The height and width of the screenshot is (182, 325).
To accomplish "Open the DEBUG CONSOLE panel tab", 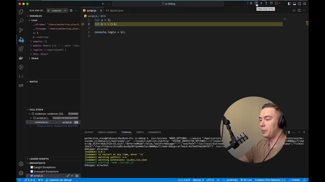I will click(x=107, y=132).
